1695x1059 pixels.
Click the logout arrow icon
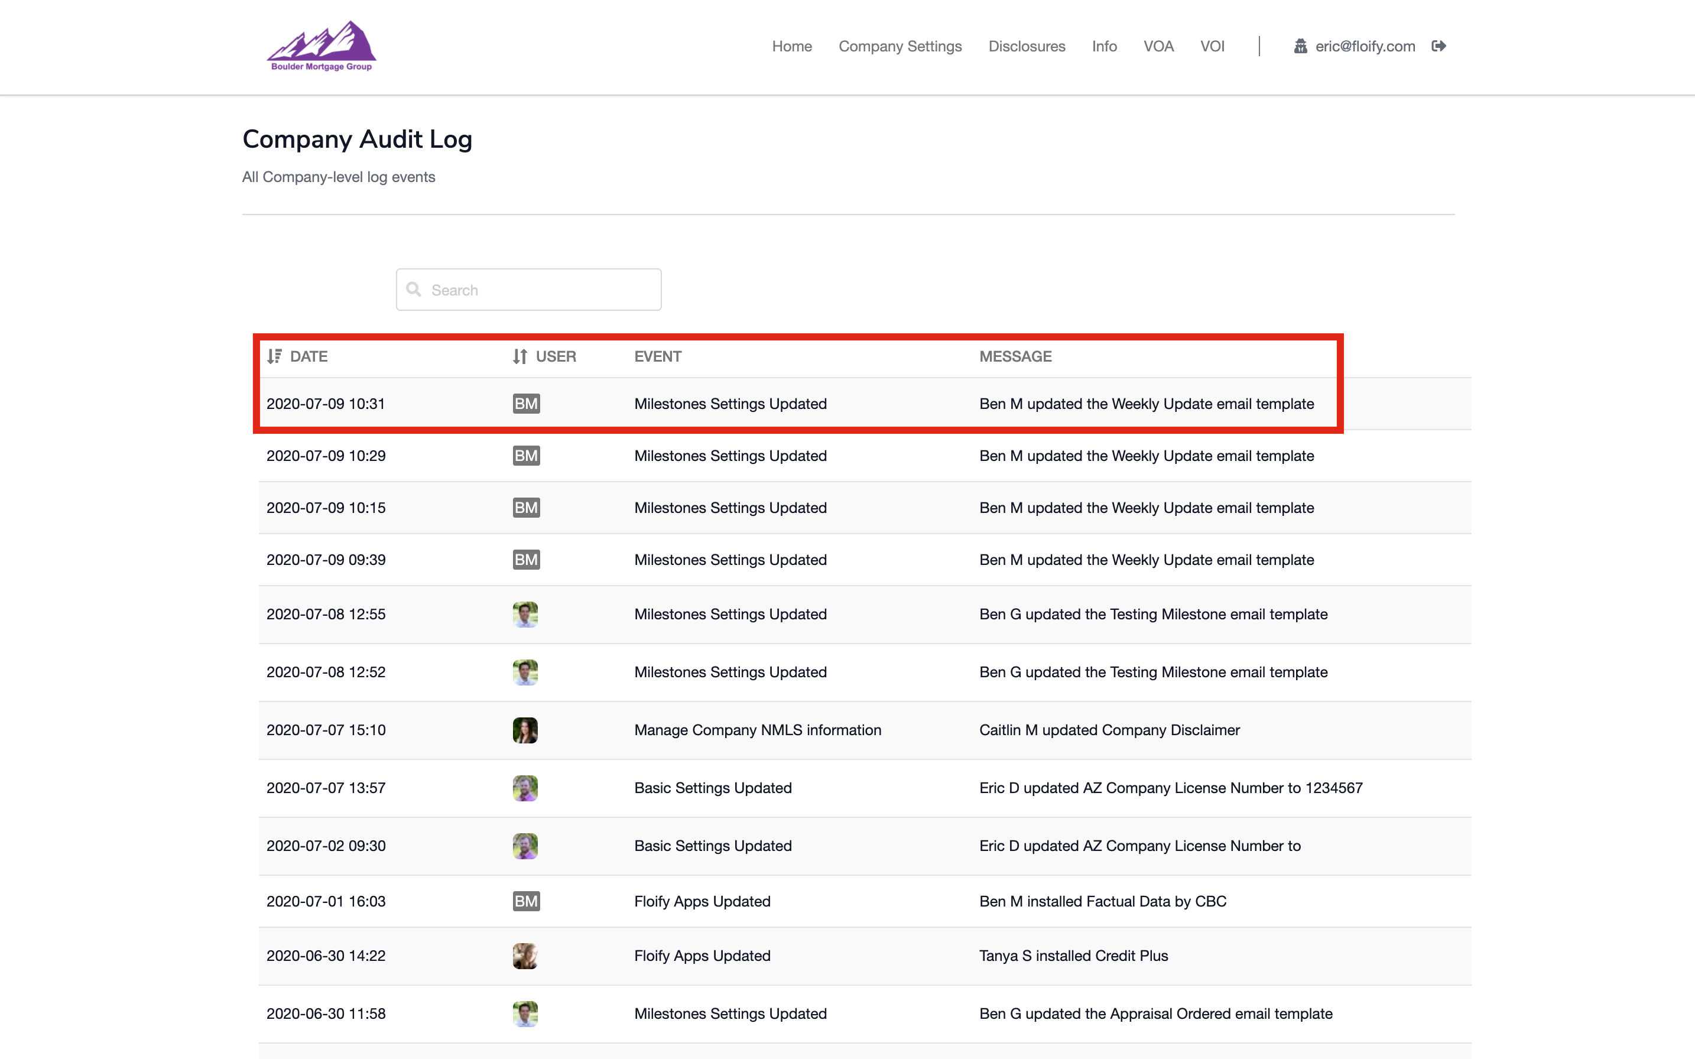coord(1439,46)
